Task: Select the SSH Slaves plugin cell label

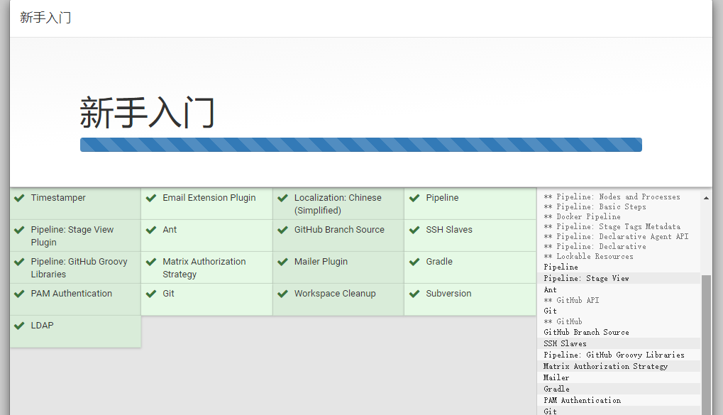Action: point(449,230)
